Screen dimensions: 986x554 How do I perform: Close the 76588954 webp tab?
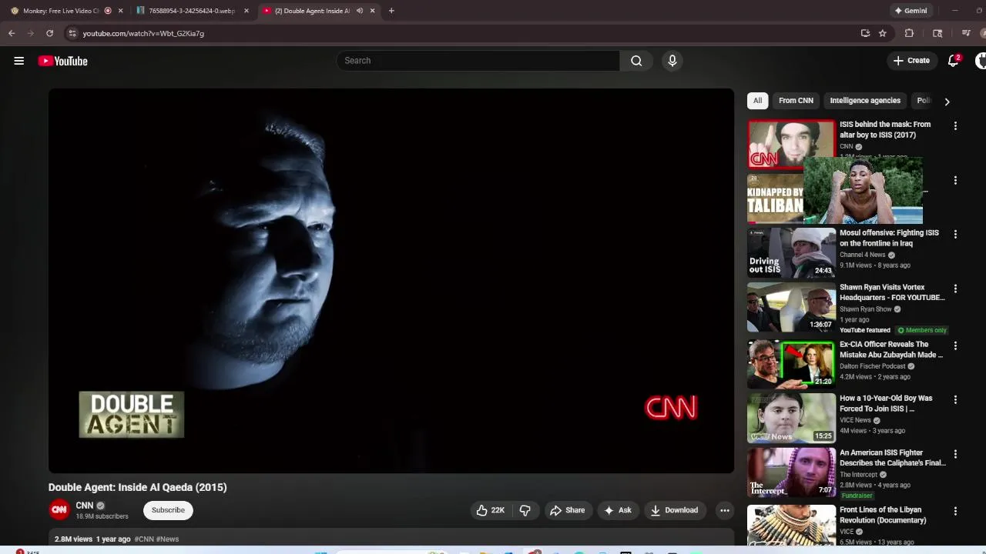click(x=246, y=11)
